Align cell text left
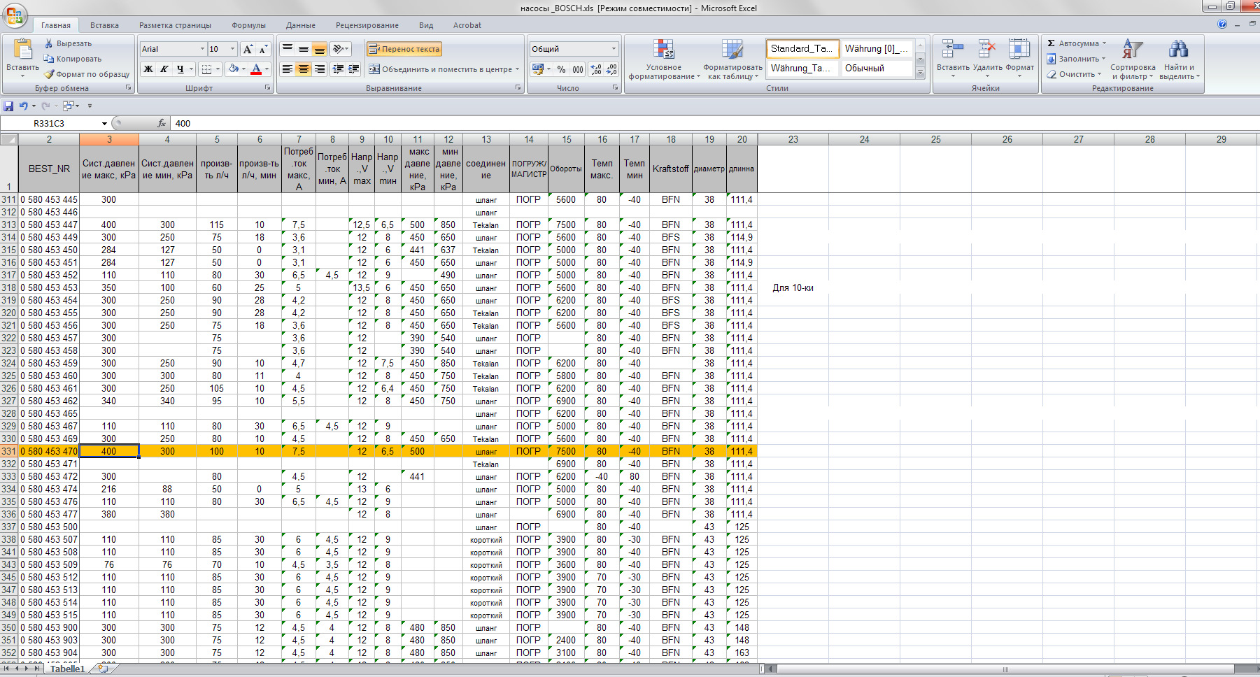Image resolution: width=1260 pixels, height=677 pixels. [x=288, y=69]
